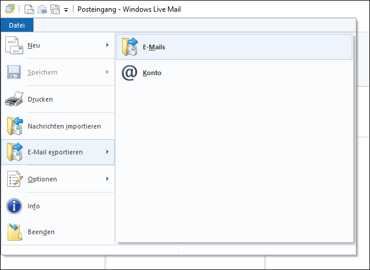370x270 pixels.
Task: Click the E-Mail exportieren folder icon
Action: coord(15,152)
